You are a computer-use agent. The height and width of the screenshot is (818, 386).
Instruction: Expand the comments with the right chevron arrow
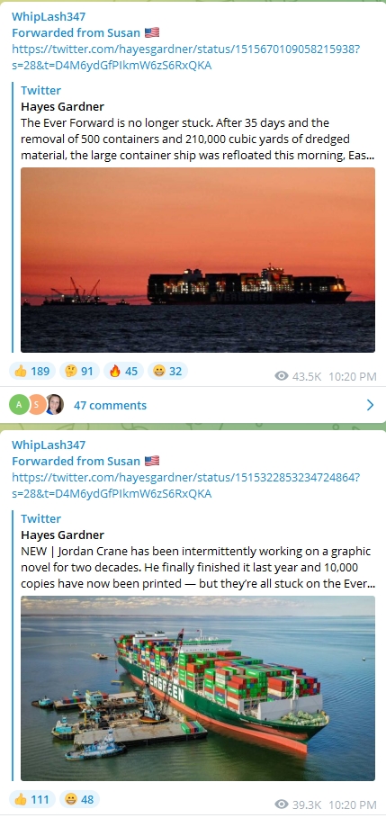point(370,405)
